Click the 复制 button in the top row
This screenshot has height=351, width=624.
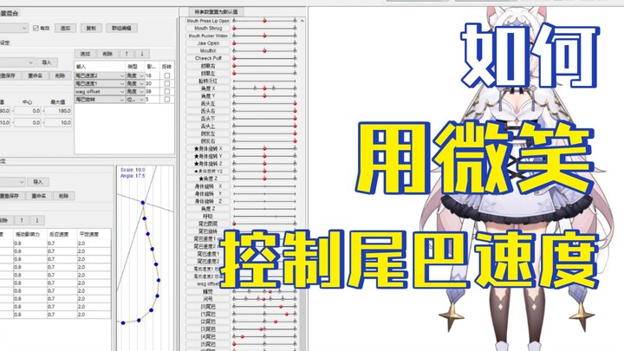[91, 27]
